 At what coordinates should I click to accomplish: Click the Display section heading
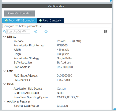(x=12, y=37)
